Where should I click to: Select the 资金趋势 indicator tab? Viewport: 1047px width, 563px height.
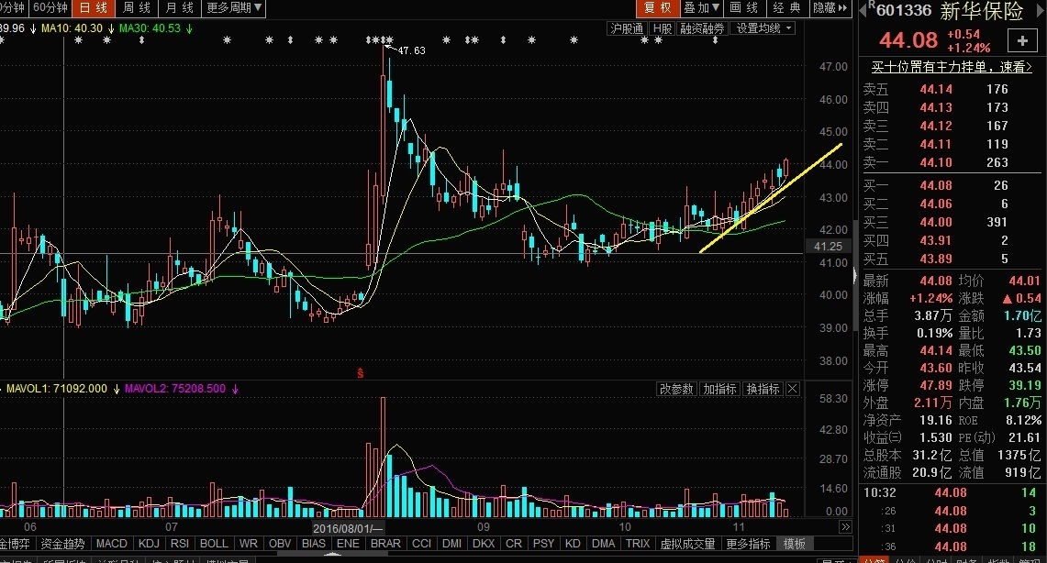point(62,544)
